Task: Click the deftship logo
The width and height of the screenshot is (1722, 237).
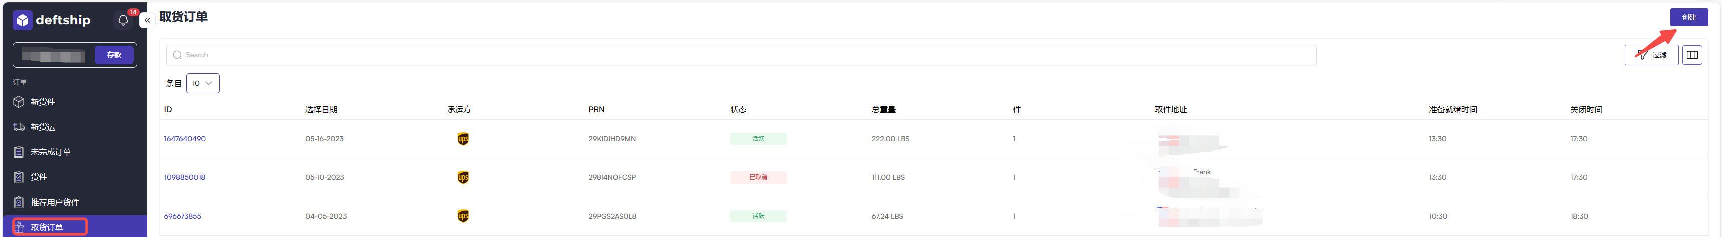Action: (52, 20)
